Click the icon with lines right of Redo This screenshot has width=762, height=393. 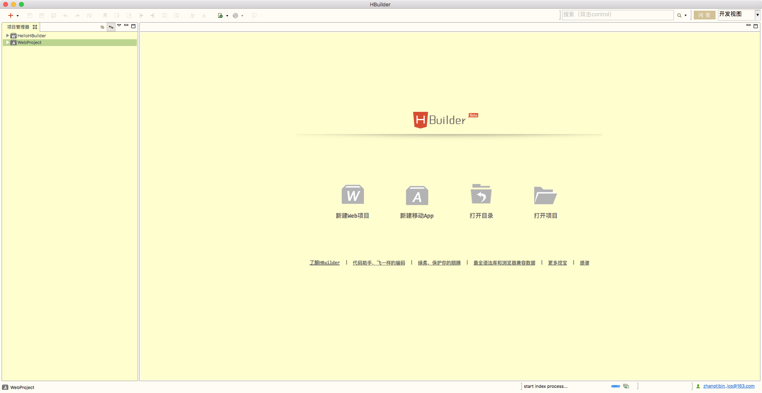89,15
